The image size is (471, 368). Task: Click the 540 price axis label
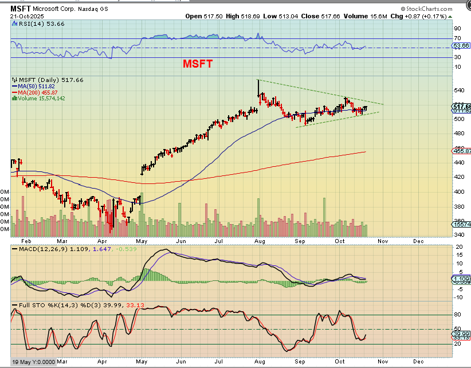(459, 90)
